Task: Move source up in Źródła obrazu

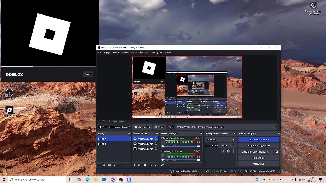Action: click(151, 165)
